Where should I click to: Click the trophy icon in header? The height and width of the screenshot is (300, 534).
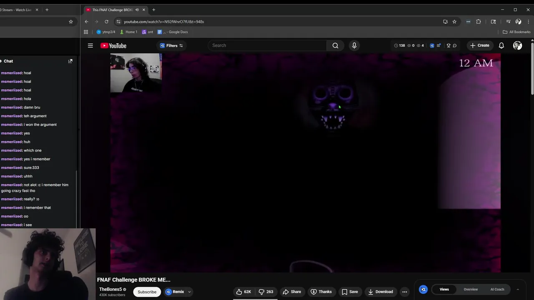pyautogui.click(x=448, y=45)
